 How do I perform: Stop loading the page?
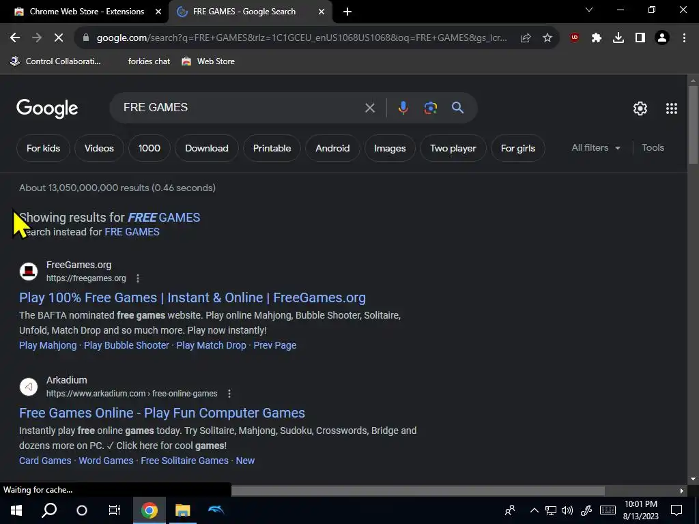pyautogui.click(x=59, y=38)
